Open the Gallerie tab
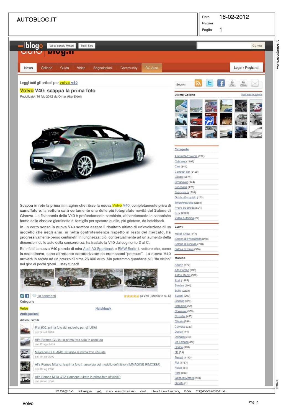The width and height of the screenshot is (296, 415). 47,68
